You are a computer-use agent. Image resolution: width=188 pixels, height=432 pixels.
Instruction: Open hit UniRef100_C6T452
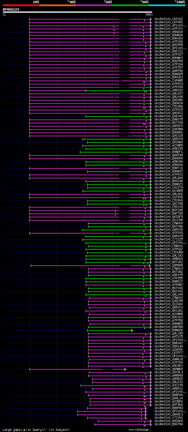point(169,22)
